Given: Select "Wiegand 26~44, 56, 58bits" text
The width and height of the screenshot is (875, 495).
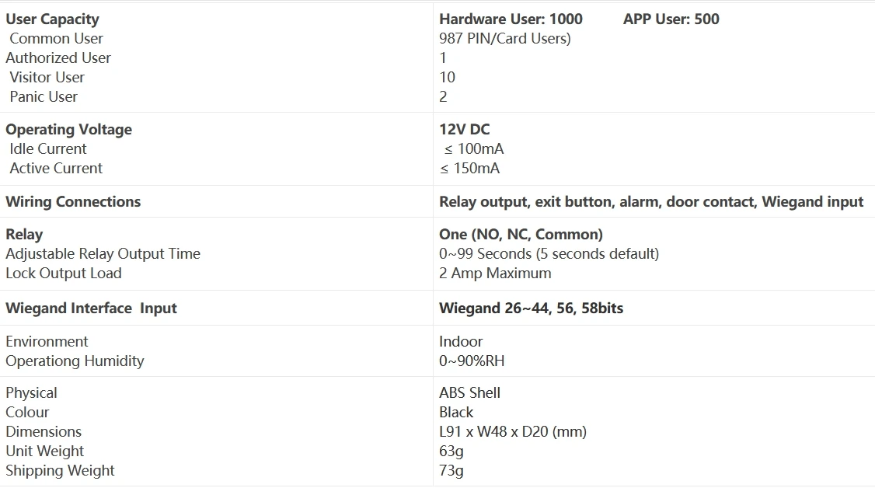Looking at the screenshot, I should (x=531, y=308).
